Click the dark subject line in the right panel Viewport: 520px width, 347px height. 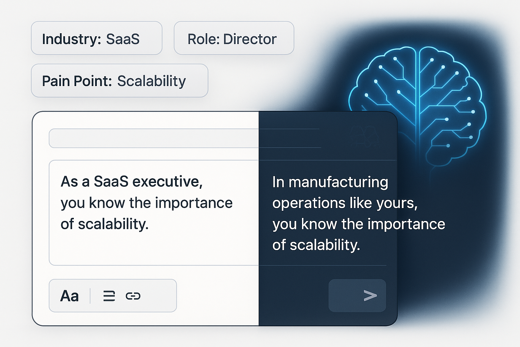(290, 138)
